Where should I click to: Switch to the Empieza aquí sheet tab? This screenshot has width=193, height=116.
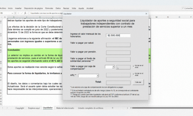coord(34,108)
